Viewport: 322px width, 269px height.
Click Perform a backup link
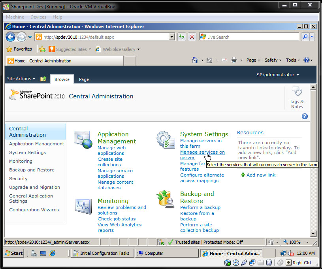200,207
